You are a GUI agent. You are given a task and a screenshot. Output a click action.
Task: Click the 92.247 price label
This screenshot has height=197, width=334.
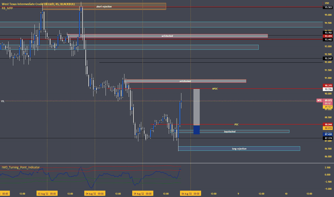[328, 58]
